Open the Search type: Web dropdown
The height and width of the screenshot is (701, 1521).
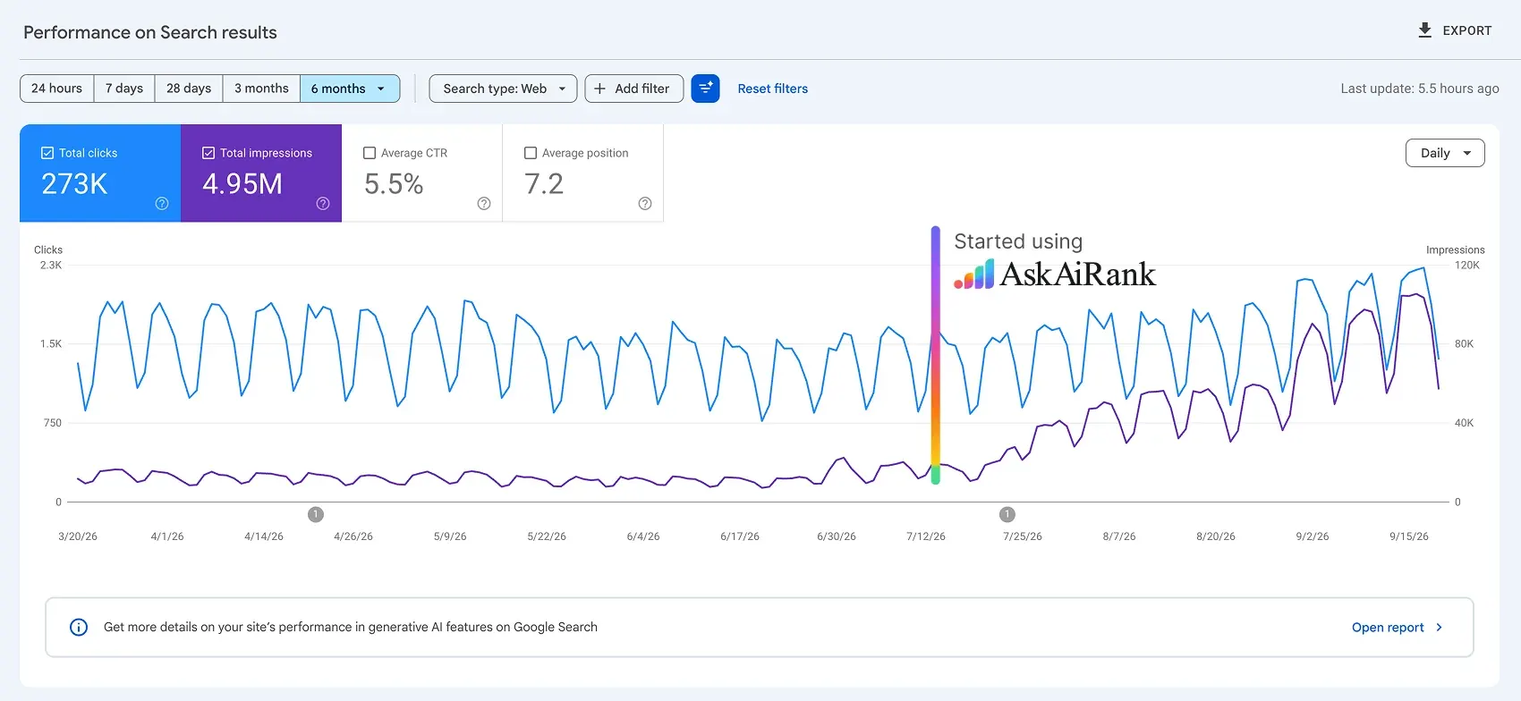point(503,89)
